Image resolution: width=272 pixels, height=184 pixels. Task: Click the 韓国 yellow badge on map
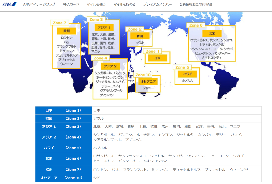140,36
